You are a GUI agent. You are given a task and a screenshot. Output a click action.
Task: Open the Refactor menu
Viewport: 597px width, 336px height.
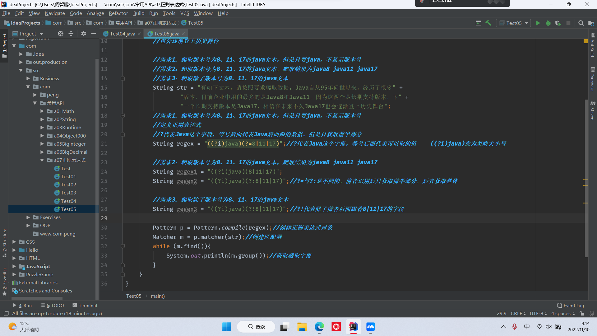pos(118,13)
